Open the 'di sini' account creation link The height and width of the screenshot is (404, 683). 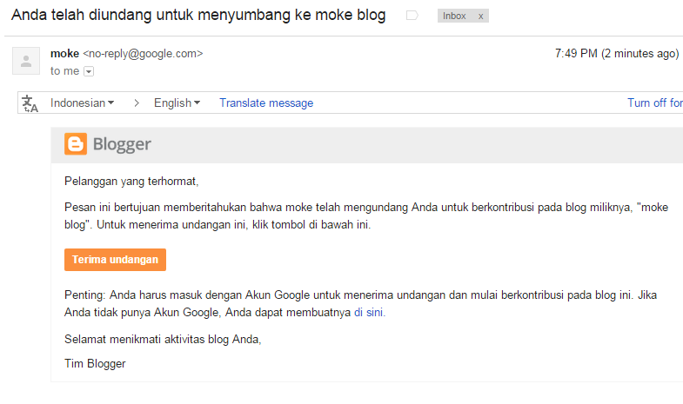point(370,312)
